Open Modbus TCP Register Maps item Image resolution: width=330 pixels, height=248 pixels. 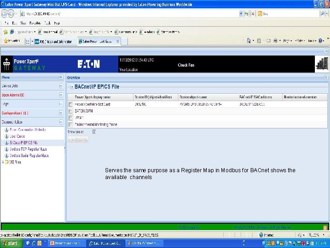point(28,149)
